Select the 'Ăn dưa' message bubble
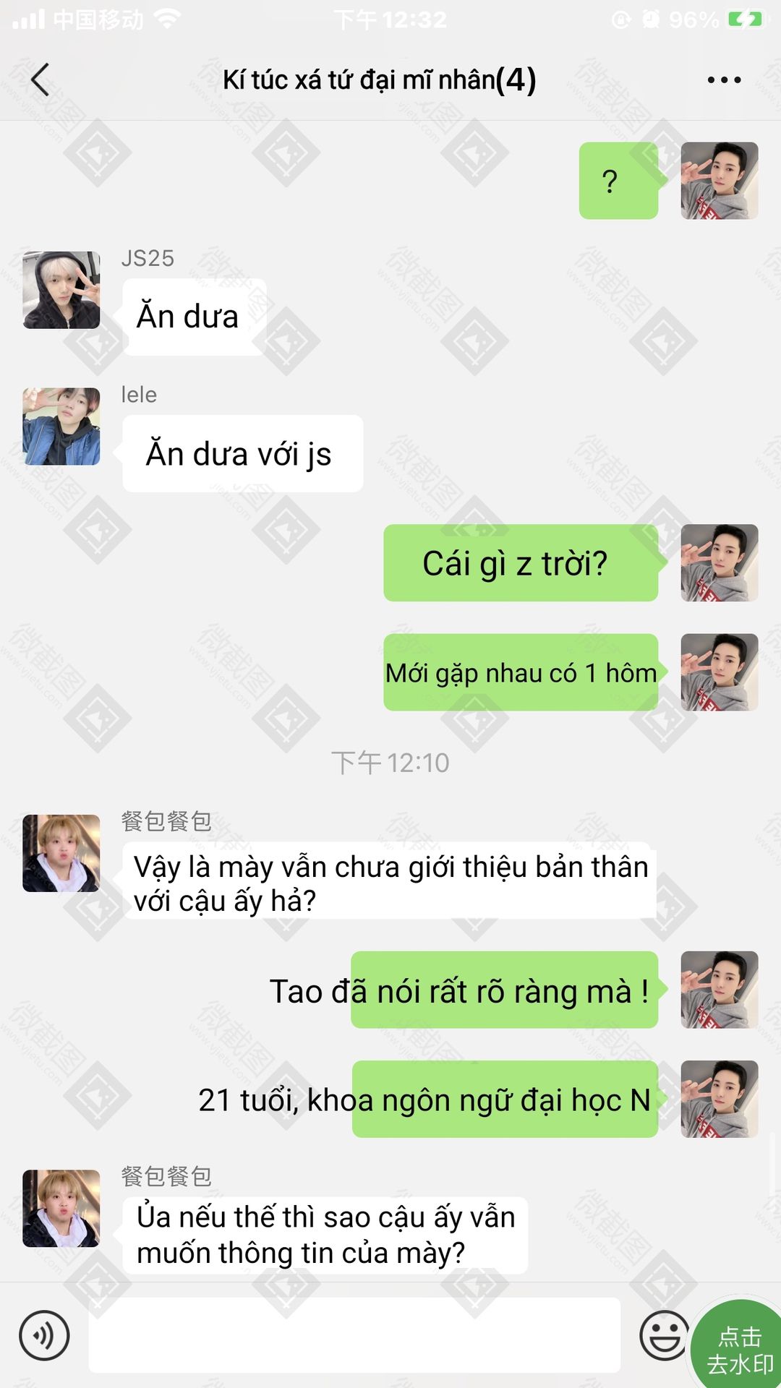Screen dimensions: 781x1388 pos(194,317)
